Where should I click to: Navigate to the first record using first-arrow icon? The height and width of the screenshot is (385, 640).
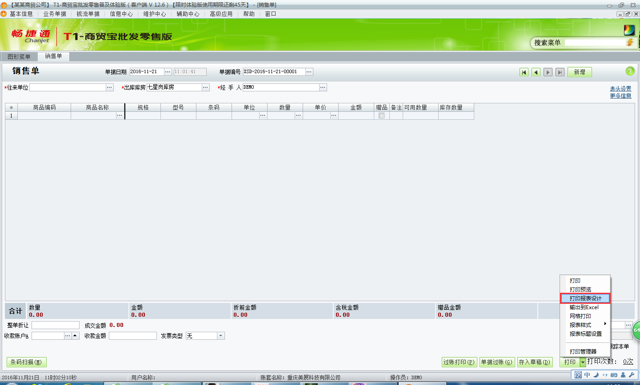pyautogui.click(x=524, y=71)
